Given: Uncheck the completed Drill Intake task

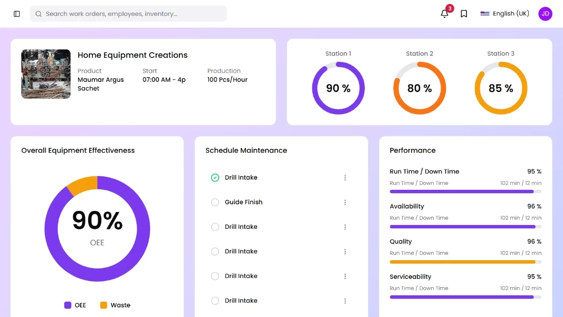Looking at the screenshot, I should pyautogui.click(x=215, y=177).
